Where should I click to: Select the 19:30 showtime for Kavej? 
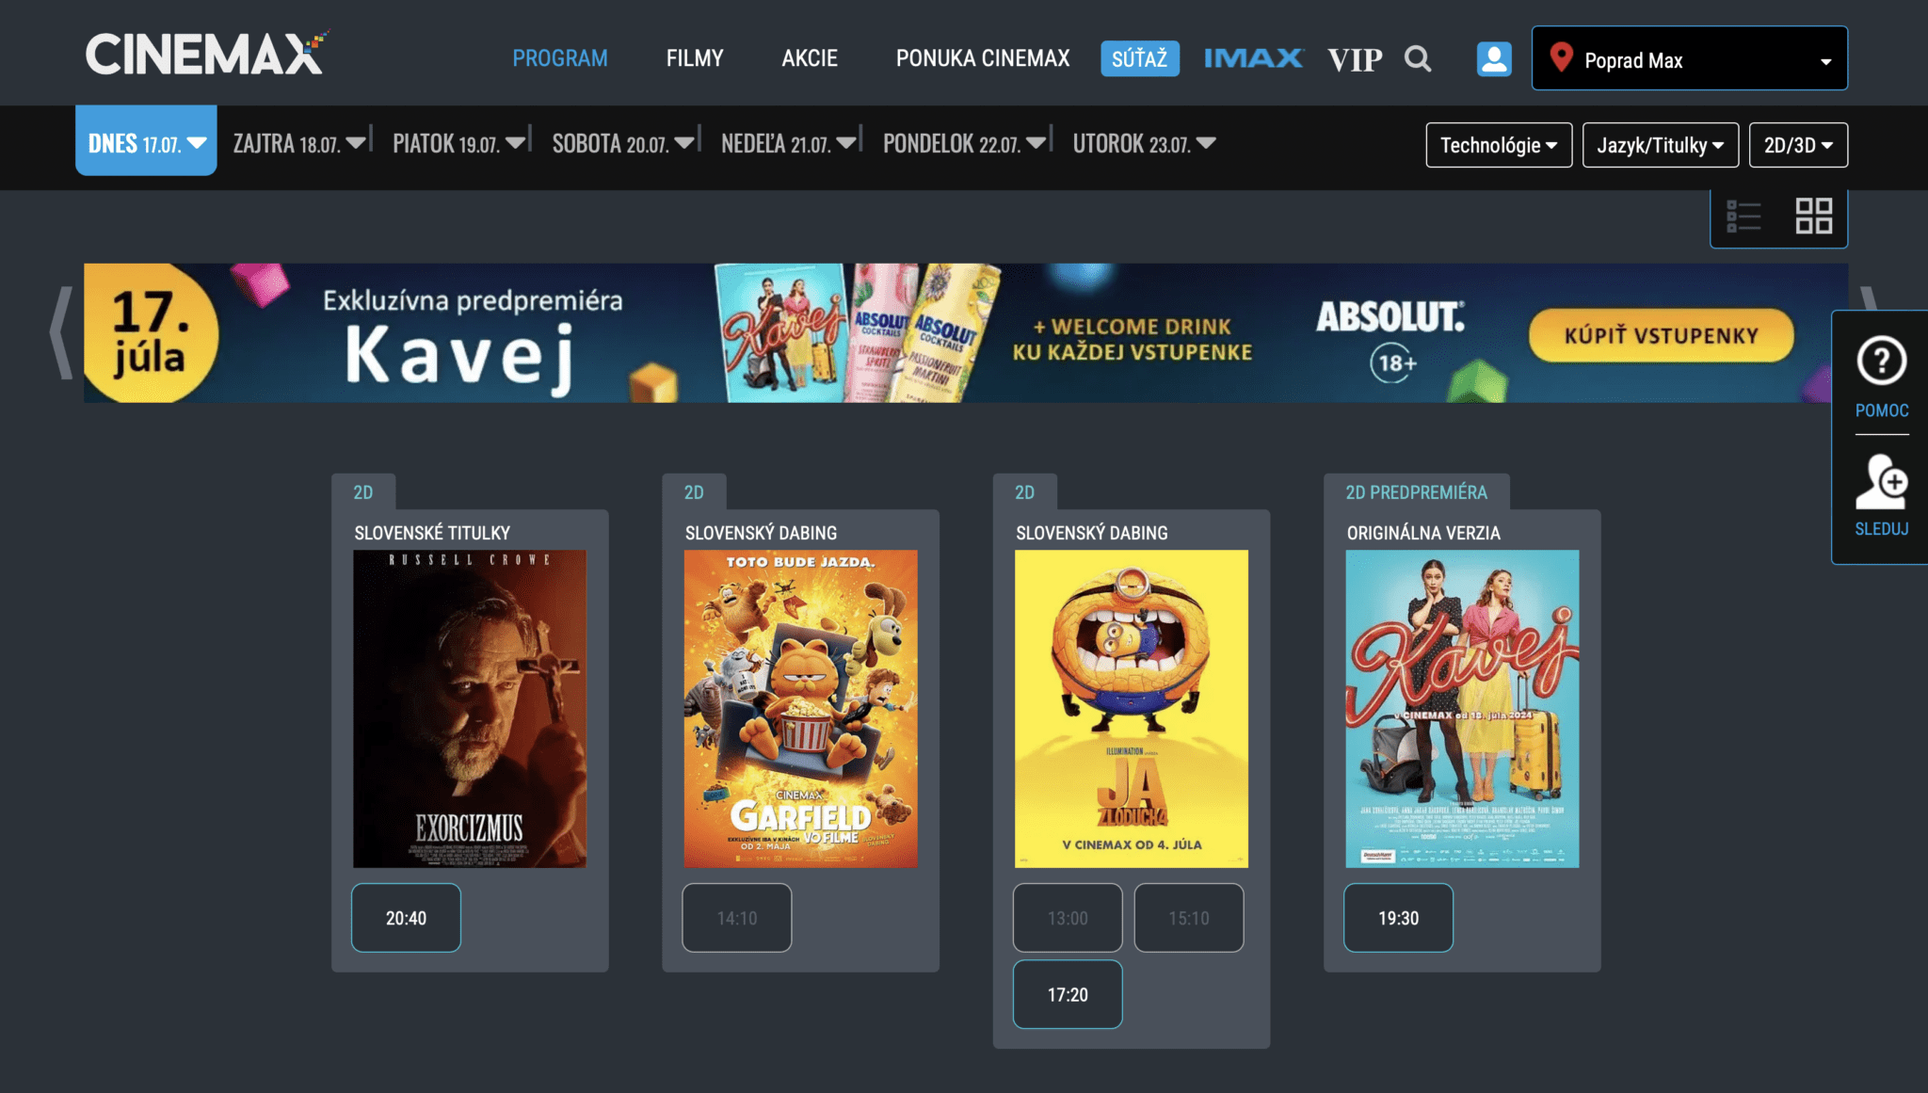[1398, 918]
